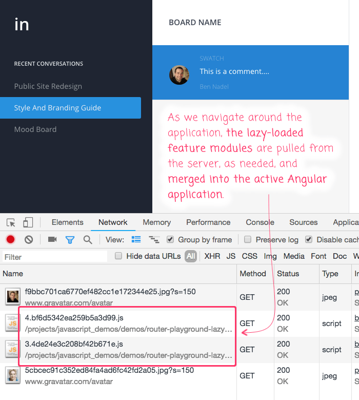Check the Hide data URLs checkbox
This screenshot has width=359, height=400.
pos(118,256)
